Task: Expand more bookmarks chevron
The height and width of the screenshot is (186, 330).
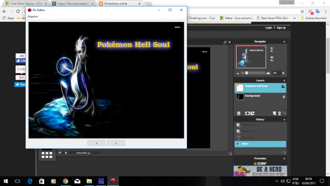Action: coord(294,18)
